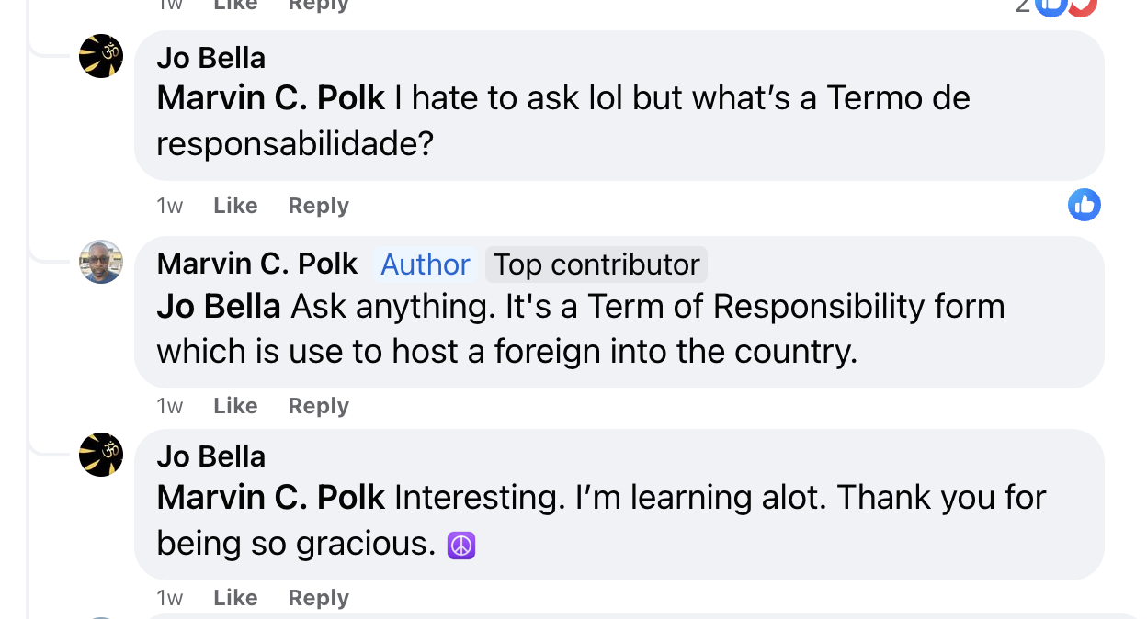
Task: Open Marvin C. Polk's name next to the Author badge
Action: pyautogui.click(x=256, y=264)
